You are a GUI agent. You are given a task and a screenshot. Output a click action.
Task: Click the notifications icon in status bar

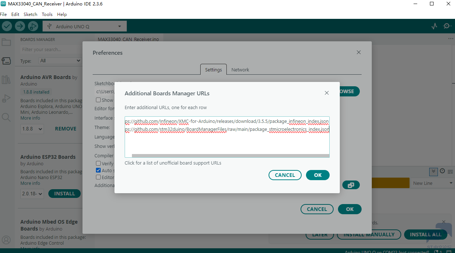pos(438,252)
